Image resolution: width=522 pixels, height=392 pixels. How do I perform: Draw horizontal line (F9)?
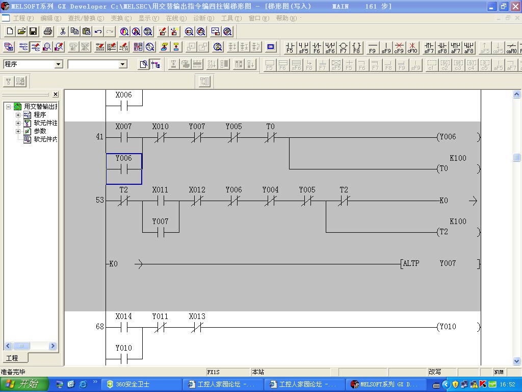tap(373, 47)
